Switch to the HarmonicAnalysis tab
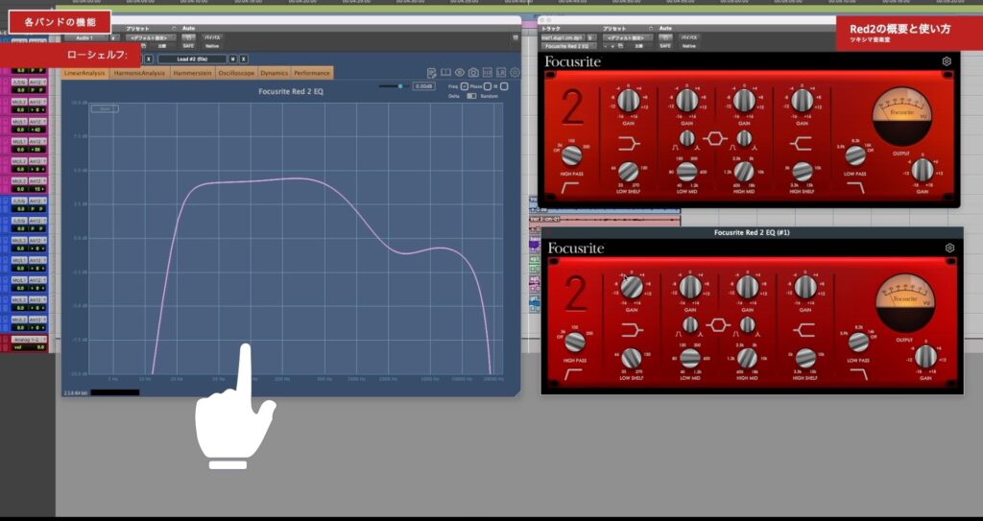 click(139, 73)
